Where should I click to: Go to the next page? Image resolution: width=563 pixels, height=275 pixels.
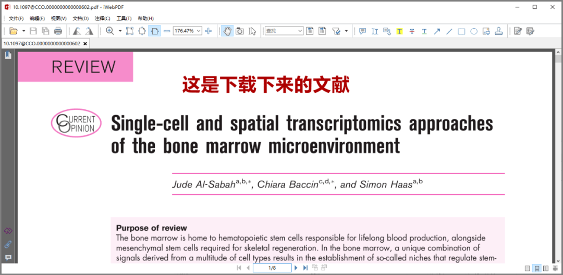(296, 268)
